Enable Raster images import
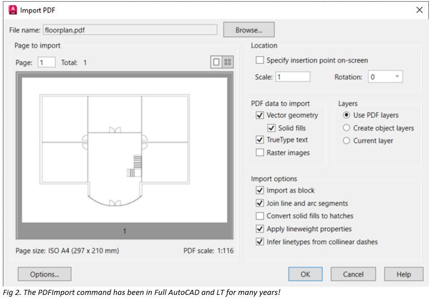 pyautogui.click(x=259, y=153)
